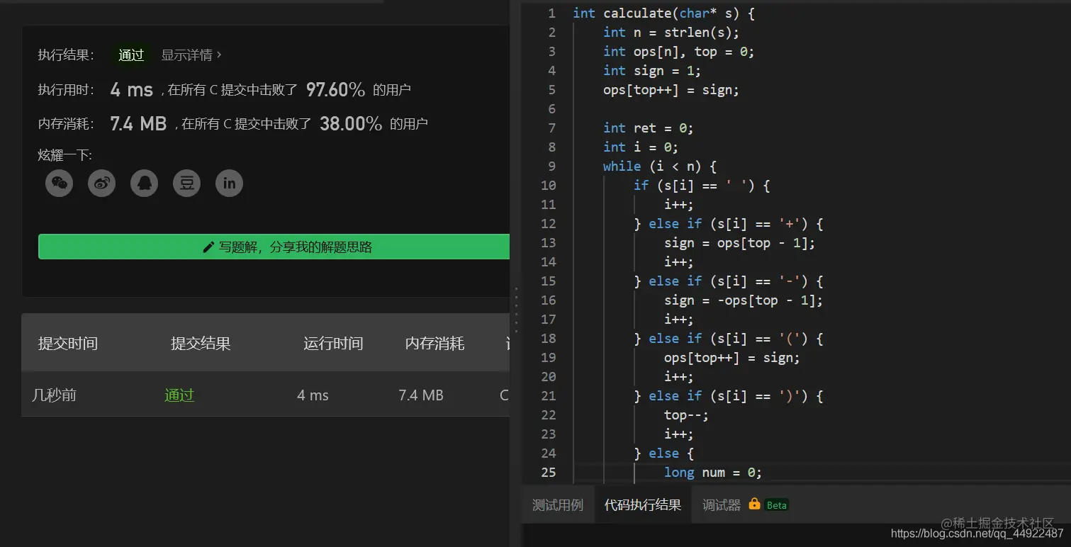The image size is (1071, 547).
Task: Click code line 'sign = -ops[top - 1];'
Action: [744, 300]
